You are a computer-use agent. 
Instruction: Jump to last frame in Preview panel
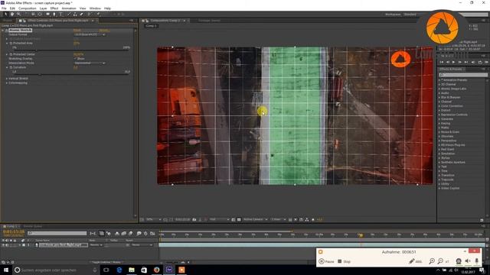(x=466, y=62)
